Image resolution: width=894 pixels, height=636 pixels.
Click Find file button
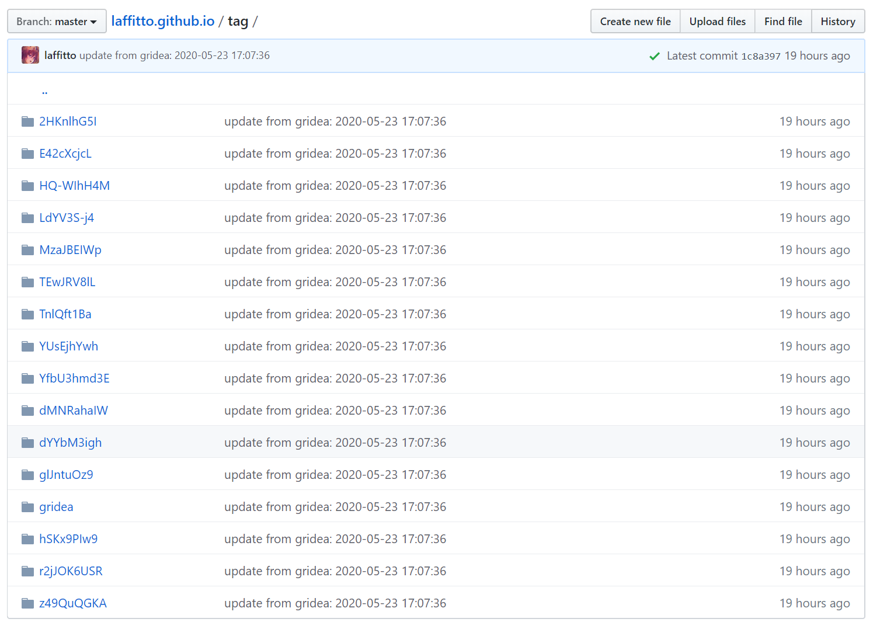coord(783,22)
